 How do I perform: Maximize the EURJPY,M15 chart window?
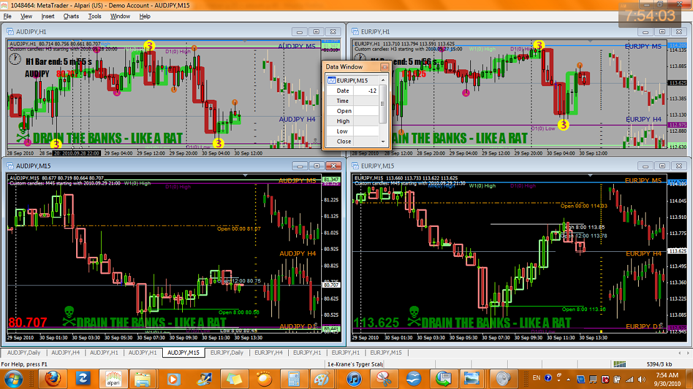tap(662, 166)
